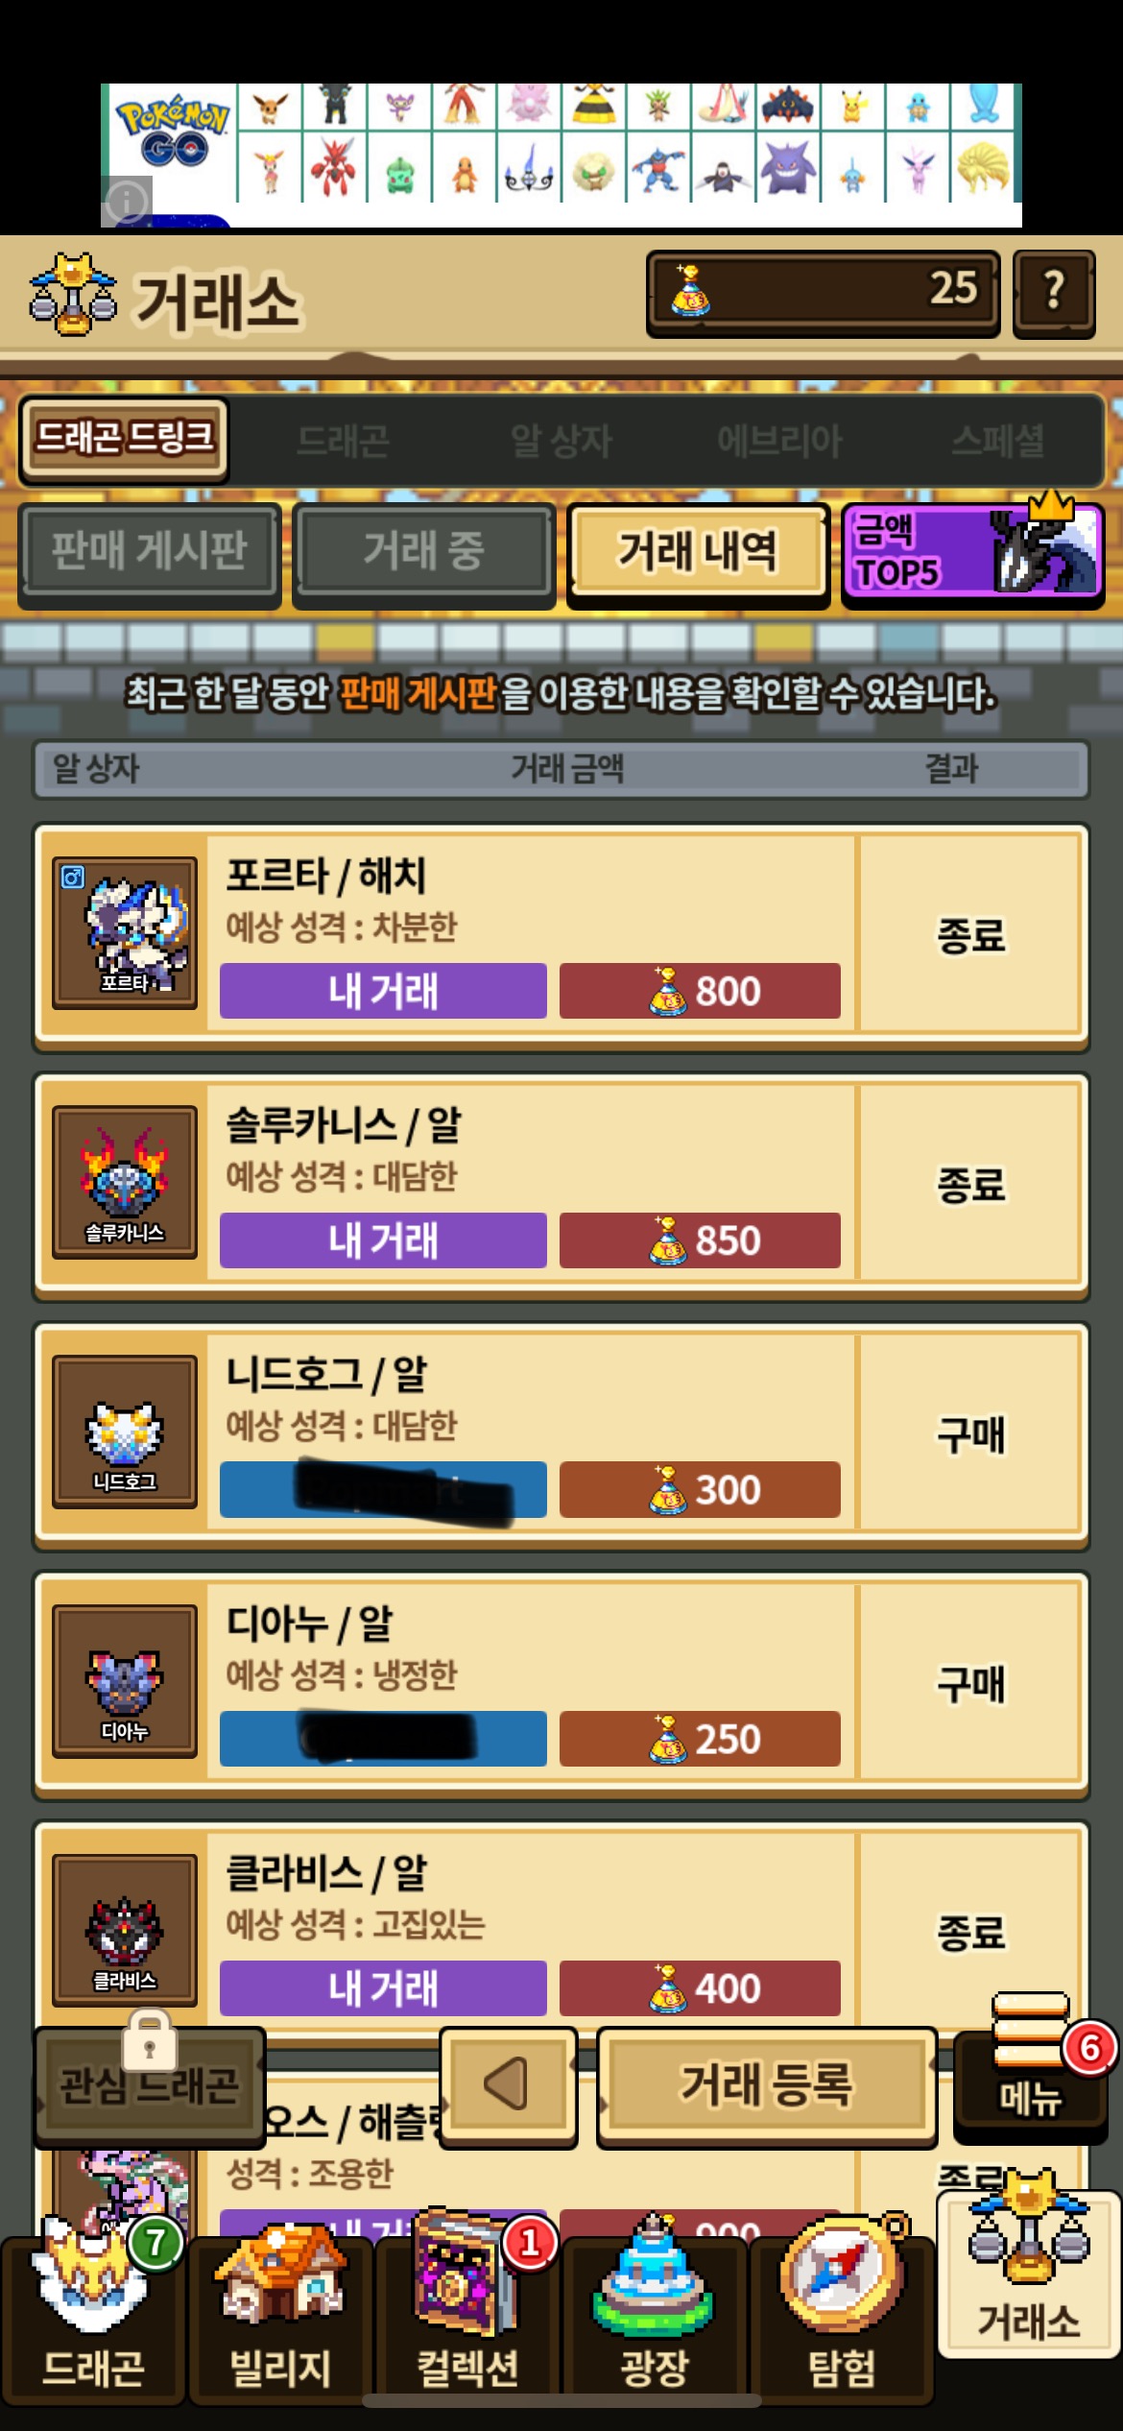Select the 알 상자 category tab
Screen dimensions: 1123x2431
click(561, 441)
